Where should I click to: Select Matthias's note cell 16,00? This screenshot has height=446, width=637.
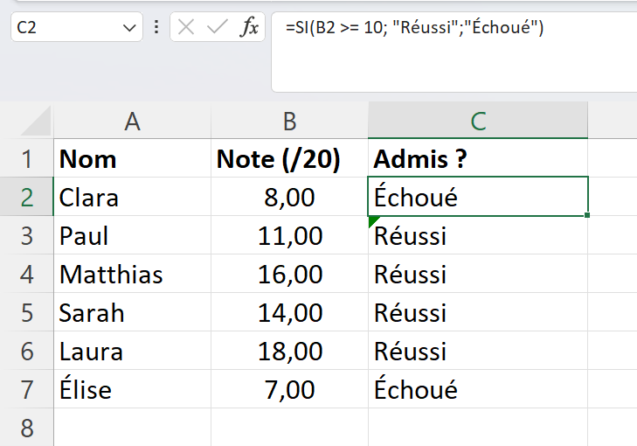(x=289, y=274)
